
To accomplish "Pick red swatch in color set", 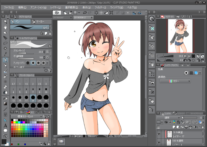I will coord(12,122).
